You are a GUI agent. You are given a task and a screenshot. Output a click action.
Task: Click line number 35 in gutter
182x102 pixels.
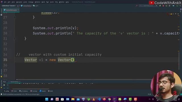5,60
